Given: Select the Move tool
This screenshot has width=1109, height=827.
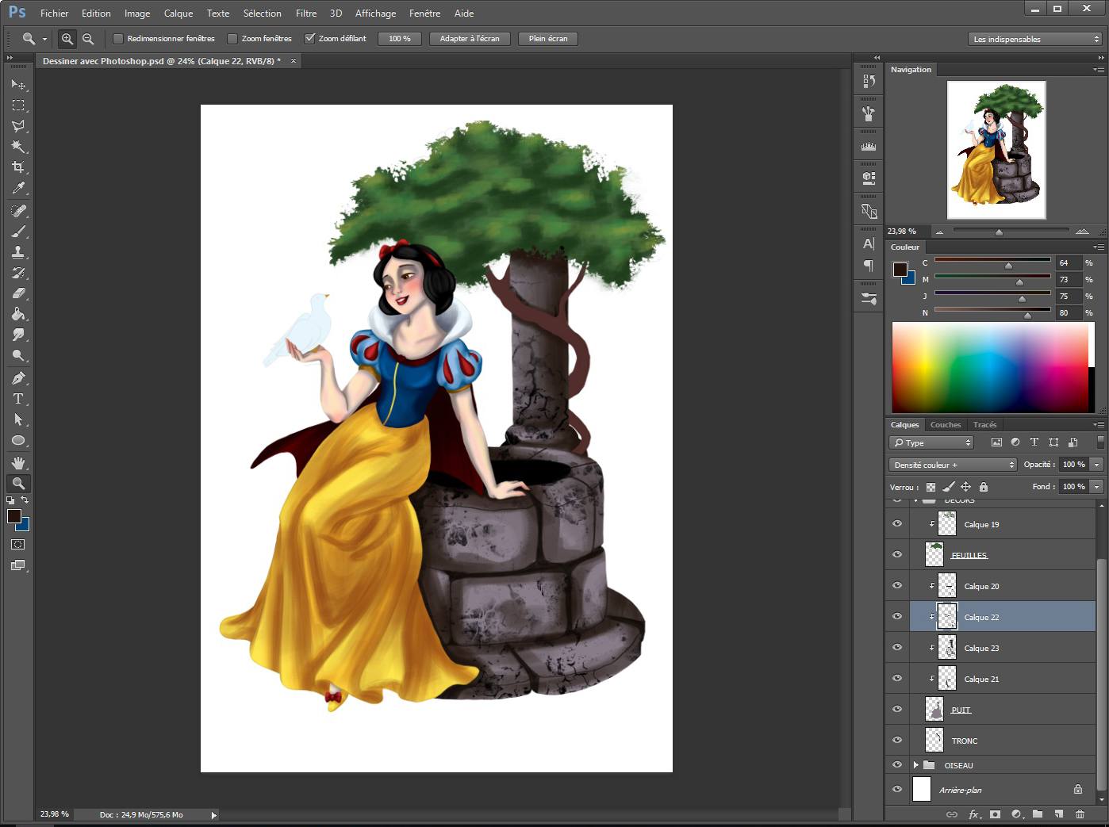Looking at the screenshot, I should coord(17,85).
